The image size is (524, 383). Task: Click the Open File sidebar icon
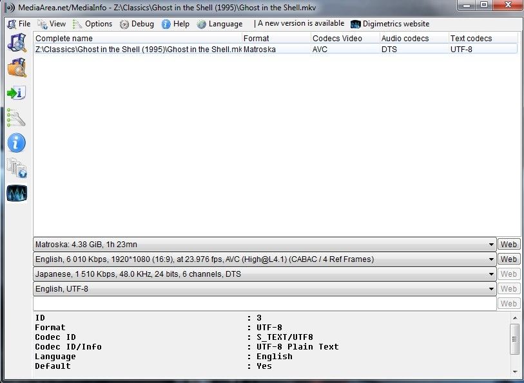[x=16, y=43]
